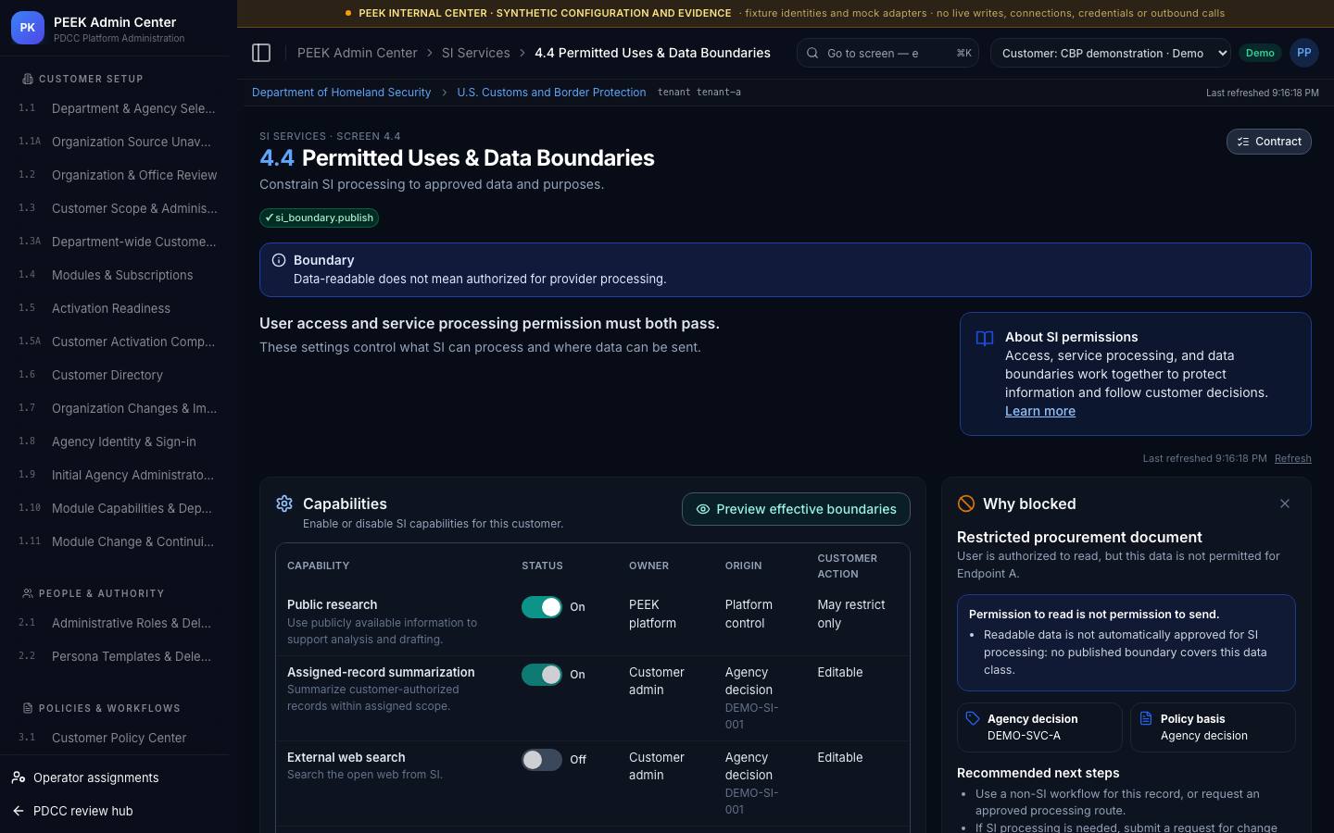Click the Policies & Workflows section icon
1334x833 pixels.
pyautogui.click(x=28, y=708)
